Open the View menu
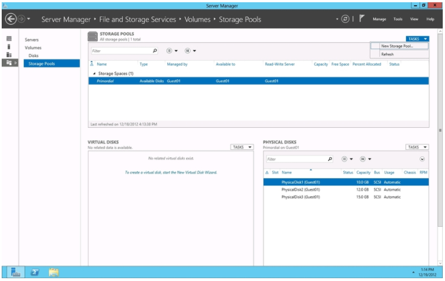445x281 pixels. pyautogui.click(x=414, y=19)
